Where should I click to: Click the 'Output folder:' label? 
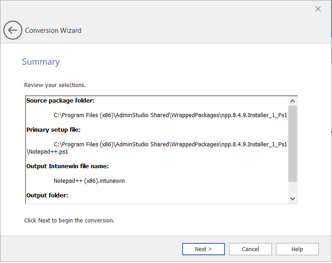tap(47, 195)
